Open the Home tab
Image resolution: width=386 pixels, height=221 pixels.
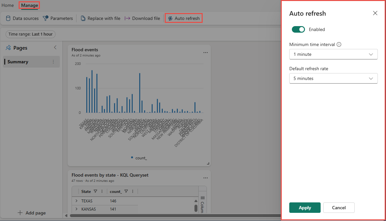point(8,5)
